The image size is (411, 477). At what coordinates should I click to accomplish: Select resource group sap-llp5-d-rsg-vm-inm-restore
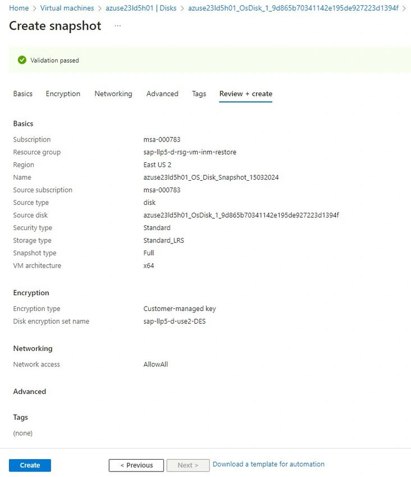[190, 152]
